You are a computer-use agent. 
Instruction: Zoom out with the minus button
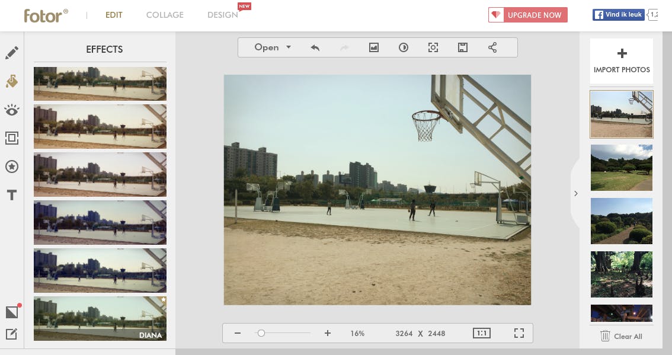point(238,333)
